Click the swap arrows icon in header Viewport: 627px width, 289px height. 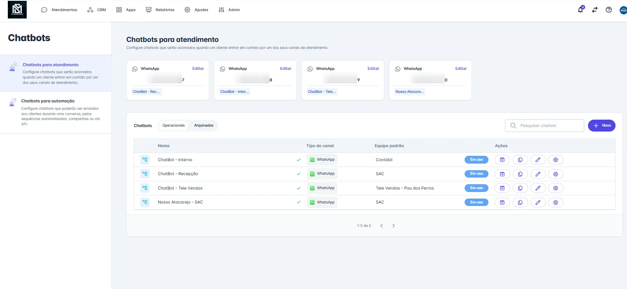click(x=595, y=10)
